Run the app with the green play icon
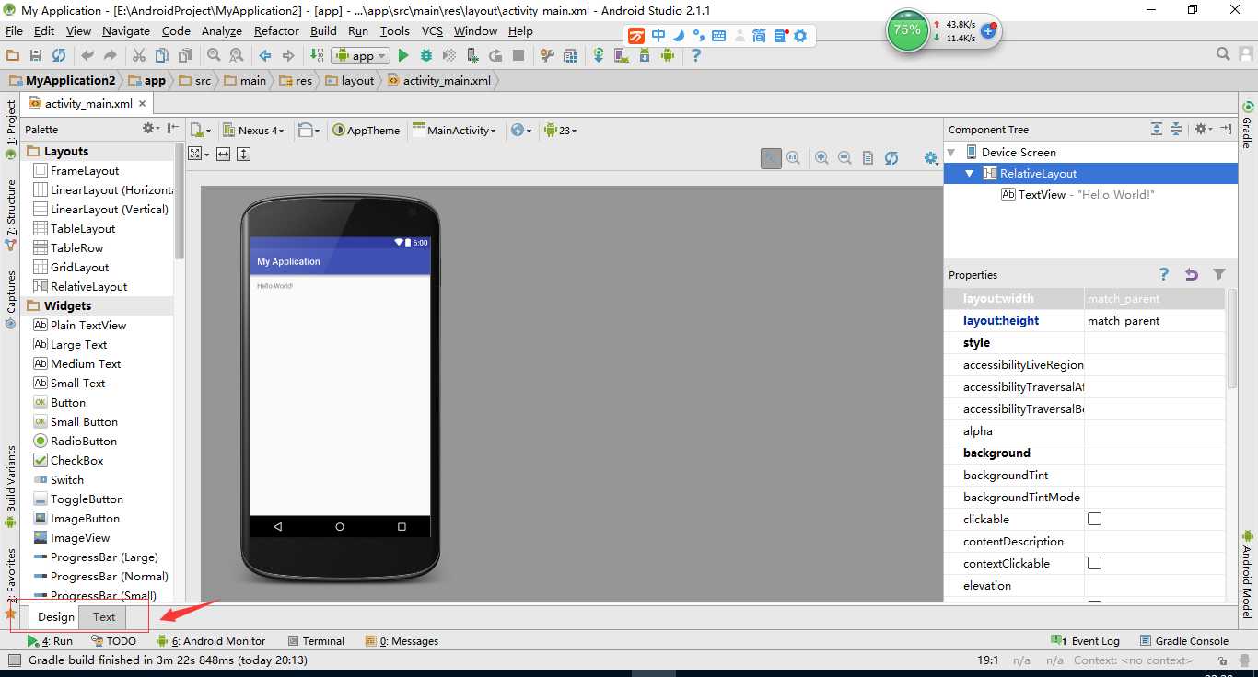The image size is (1258, 677). coord(402,56)
